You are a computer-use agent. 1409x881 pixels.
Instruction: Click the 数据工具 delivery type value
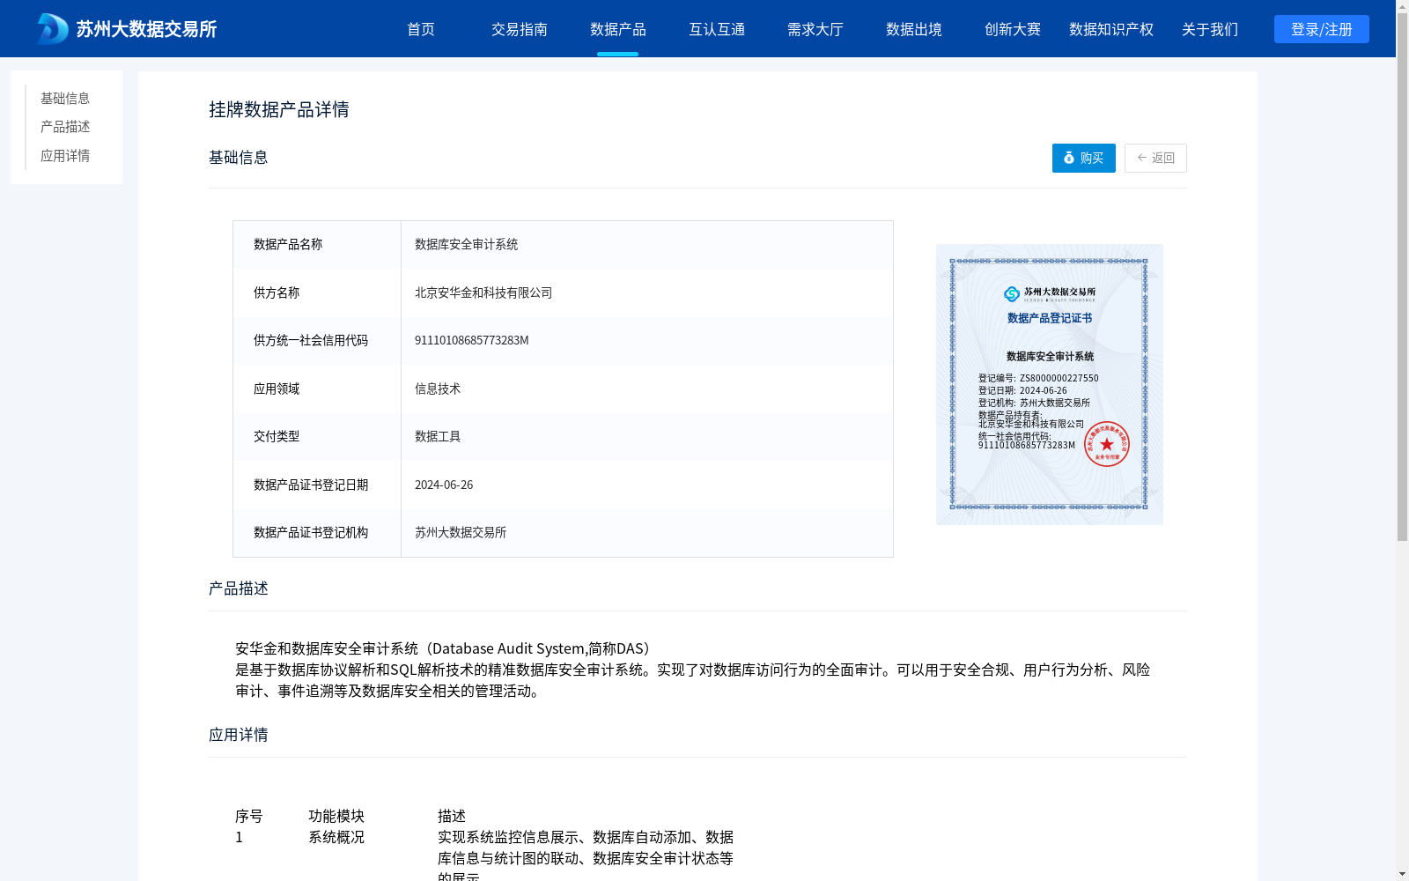pos(438,436)
